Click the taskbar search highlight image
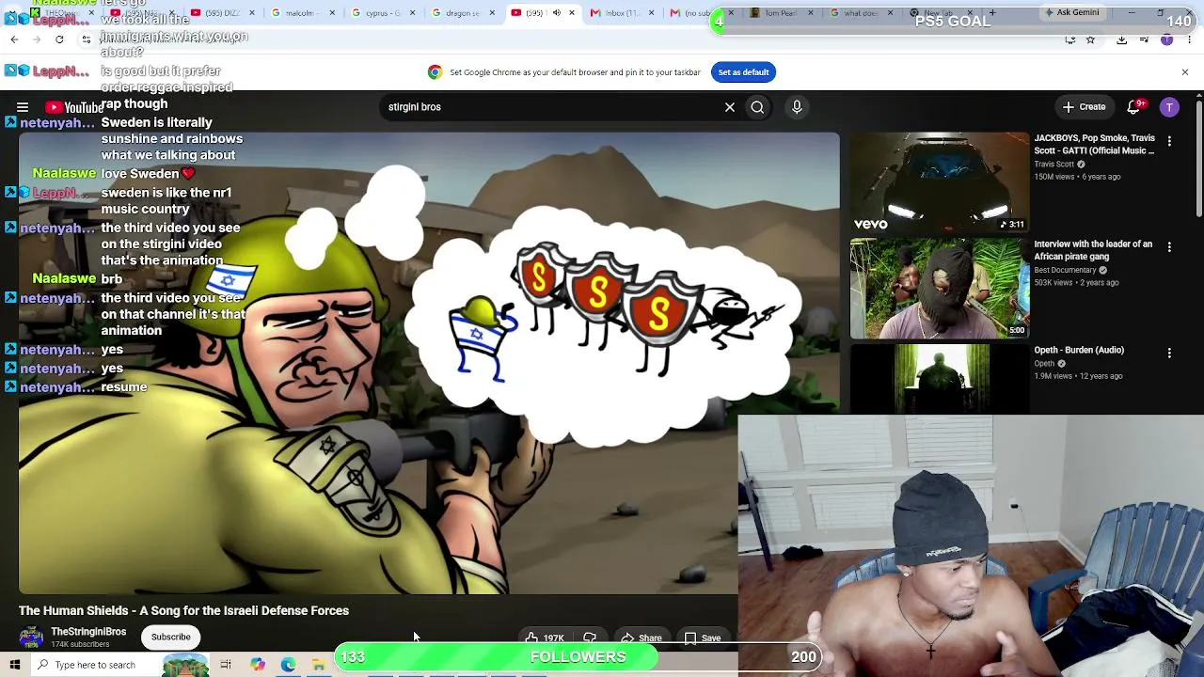Image resolution: width=1204 pixels, height=677 pixels. click(x=185, y=665)
